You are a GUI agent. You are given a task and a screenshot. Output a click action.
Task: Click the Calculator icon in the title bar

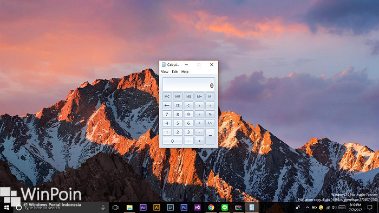[164, 65]
